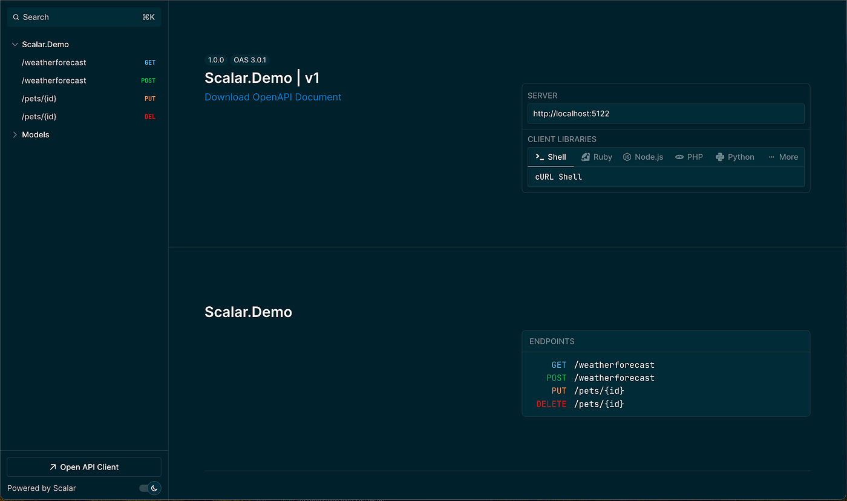This screenshot has width=847, height=501.
Task: Select the Node.js client library tab
Action: pyautogui.click(x=643, y=157)
